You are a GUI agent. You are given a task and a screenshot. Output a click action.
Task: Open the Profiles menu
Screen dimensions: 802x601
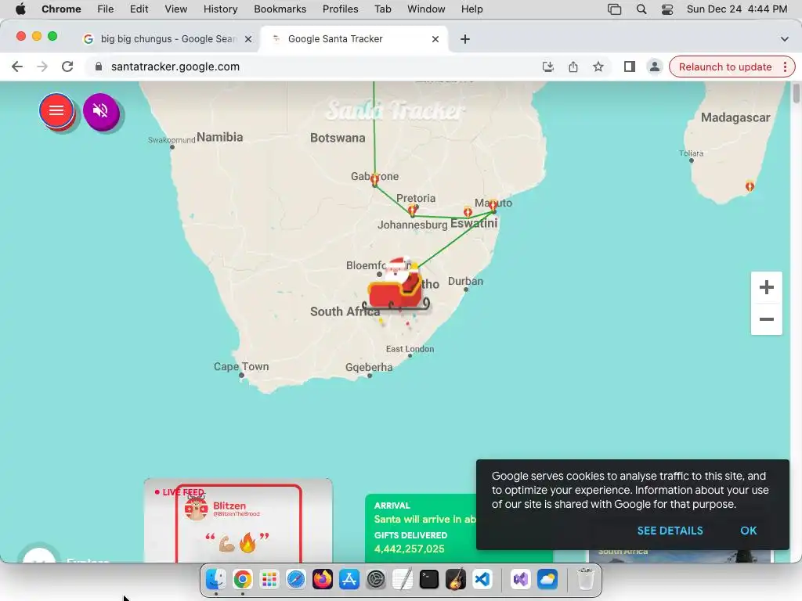(x=340, y=9)
